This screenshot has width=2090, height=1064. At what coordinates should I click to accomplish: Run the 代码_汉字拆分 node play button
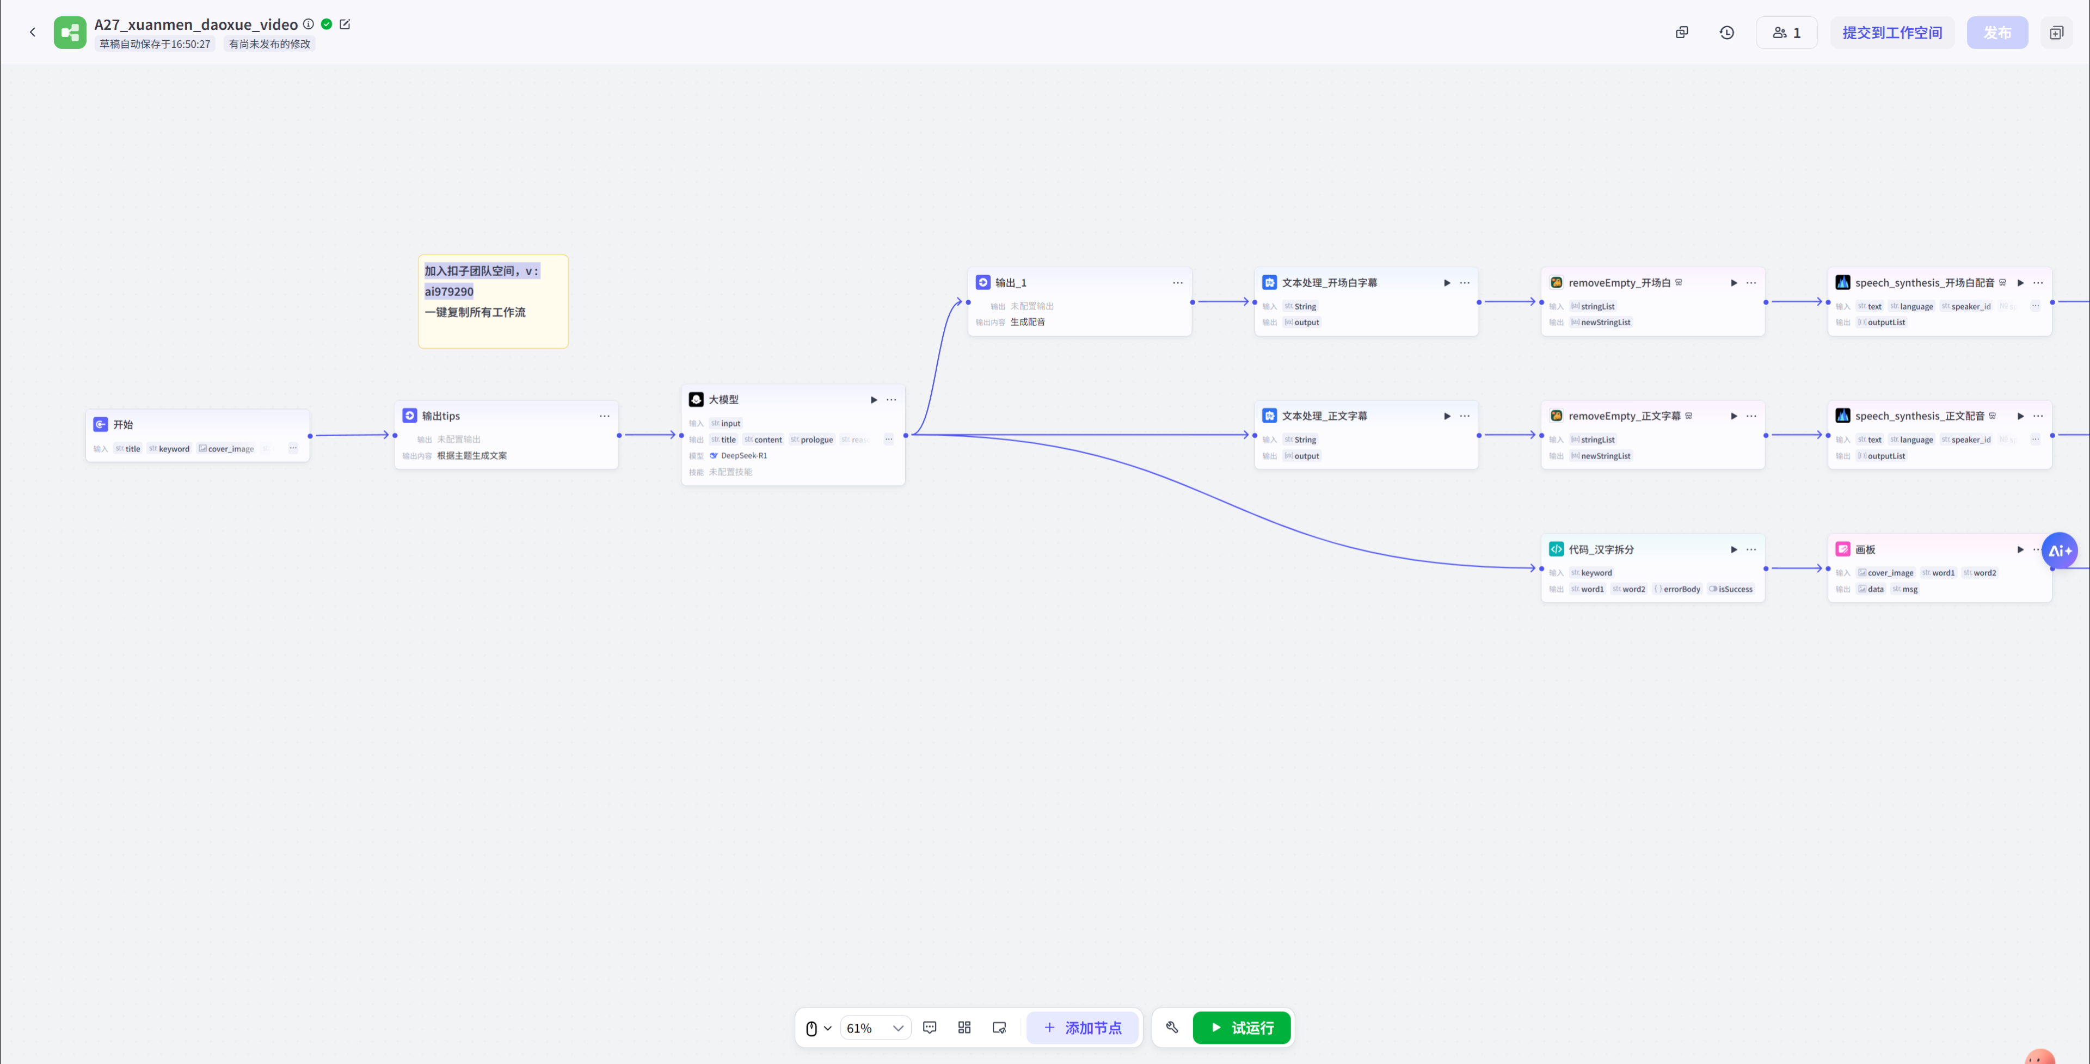click(x=1734, y=550)
